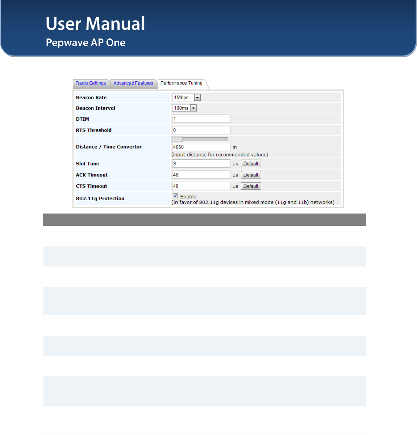
Task: Reset Slot Time with its Default button
Action: [251, 164]
